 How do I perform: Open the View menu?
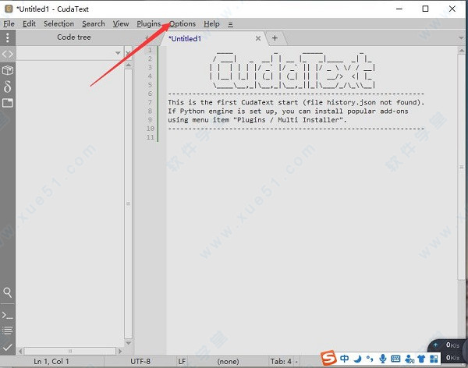pyautogui.click(x=121, y=24)
